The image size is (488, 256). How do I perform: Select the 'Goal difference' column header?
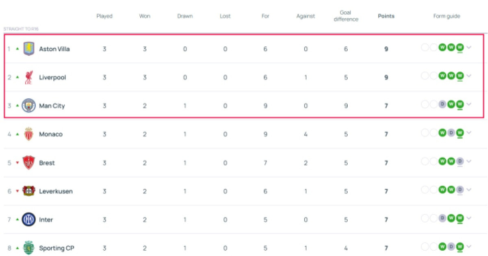[x=346, y=16]
